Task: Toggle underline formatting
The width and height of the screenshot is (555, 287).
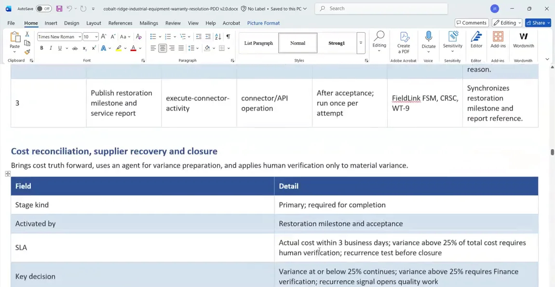Action: pyautogui.click(x=60, y=48)
